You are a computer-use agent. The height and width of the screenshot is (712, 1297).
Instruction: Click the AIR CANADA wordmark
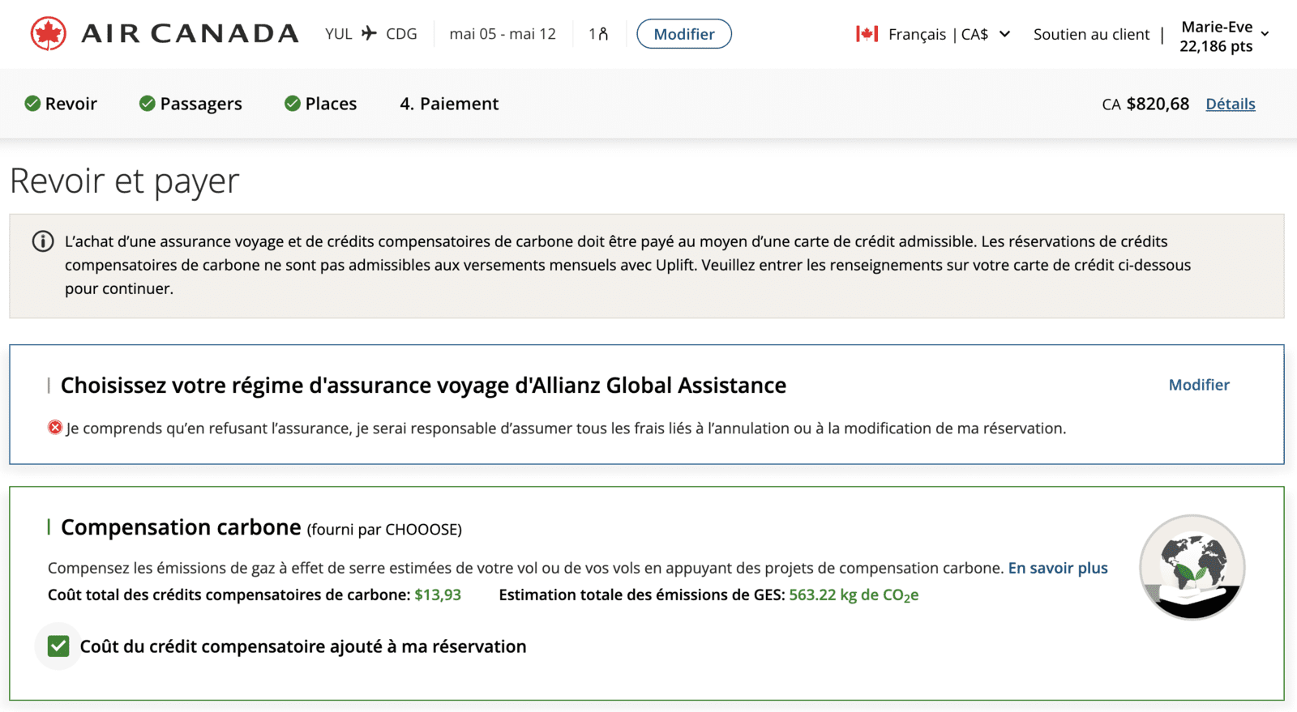[x=190, y=34]
